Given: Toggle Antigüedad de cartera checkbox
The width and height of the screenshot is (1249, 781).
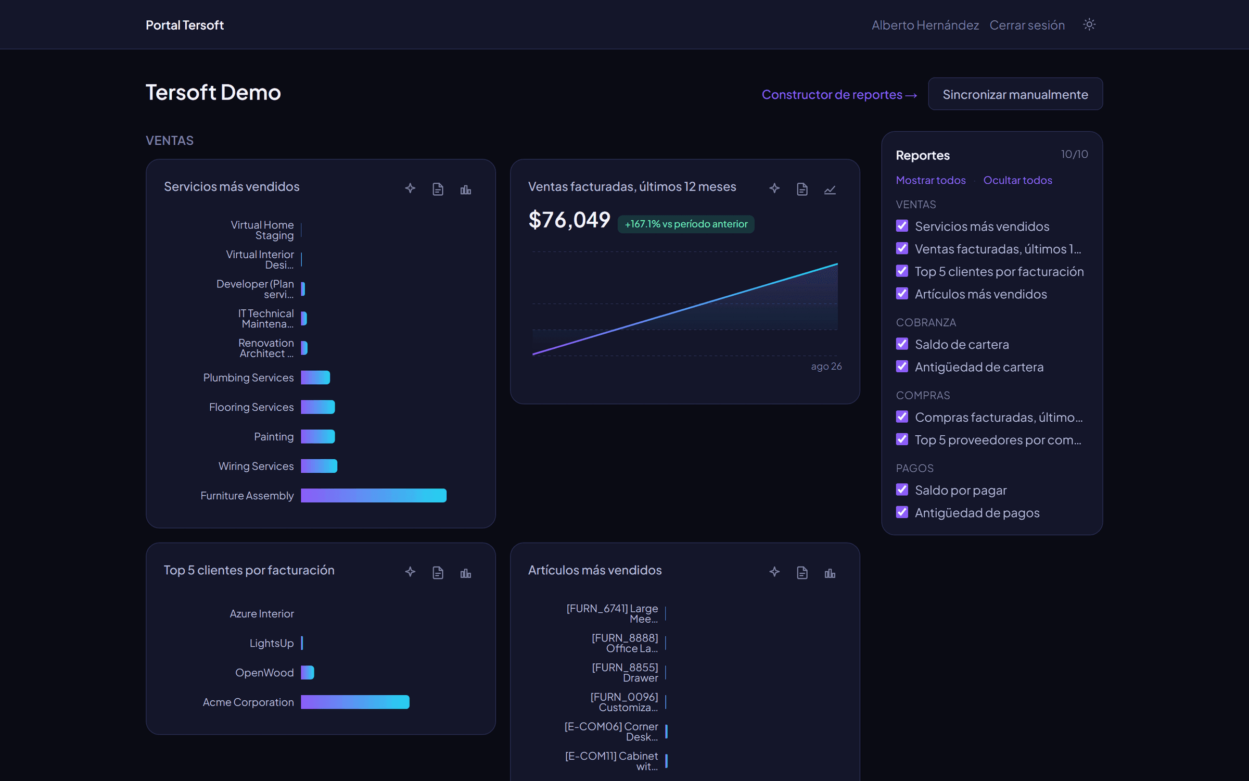Looking at the screenshot, I should tap(902, 367).
